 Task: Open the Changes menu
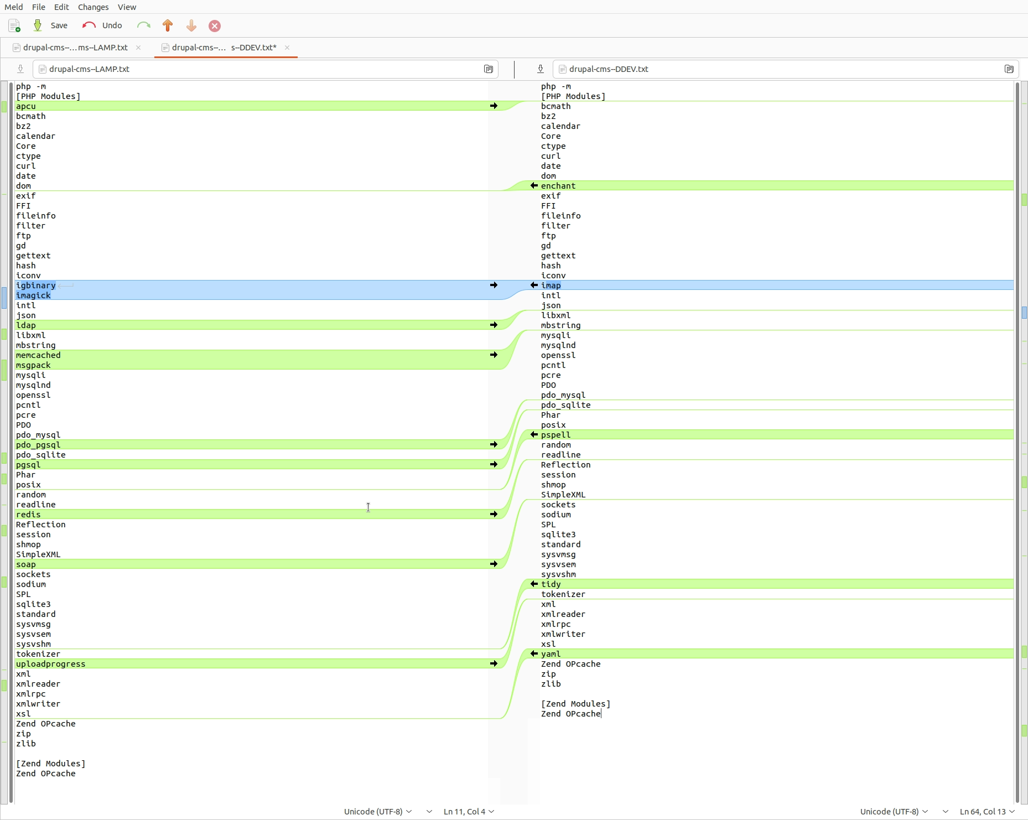point(93,7)
